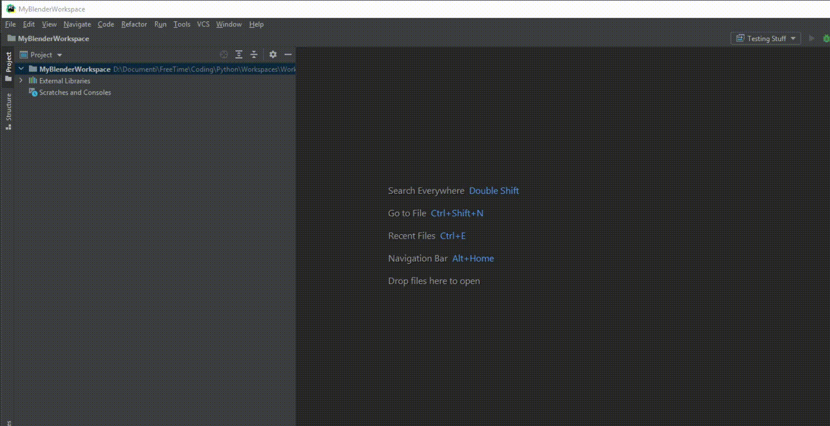Click the Double Shift shortcut text

494,191
